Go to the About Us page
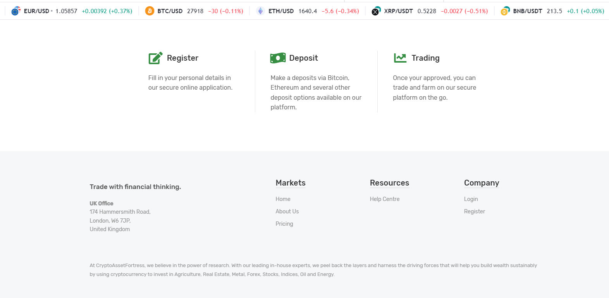This screenshot has width=609, height=298. (x=287, y=211)
